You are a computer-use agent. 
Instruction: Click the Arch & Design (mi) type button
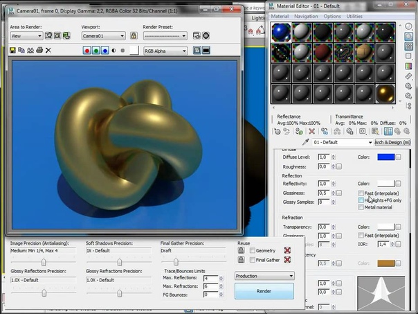(x=392, y=142)
